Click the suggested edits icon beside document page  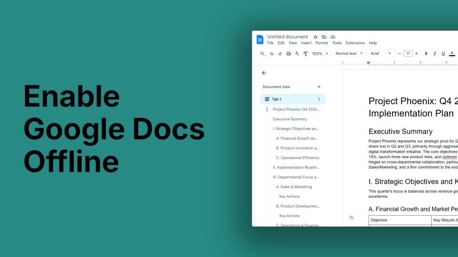click(x=352, y=217)
